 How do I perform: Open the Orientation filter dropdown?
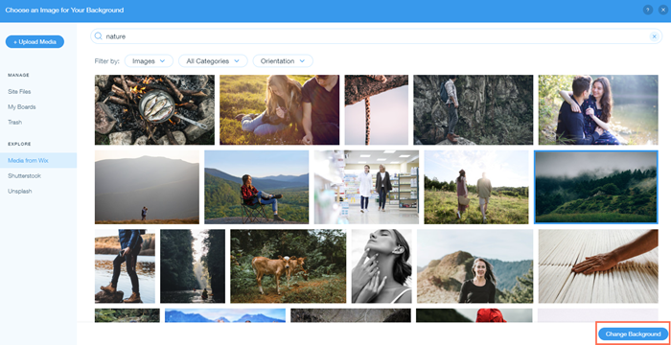coord(283,61)
